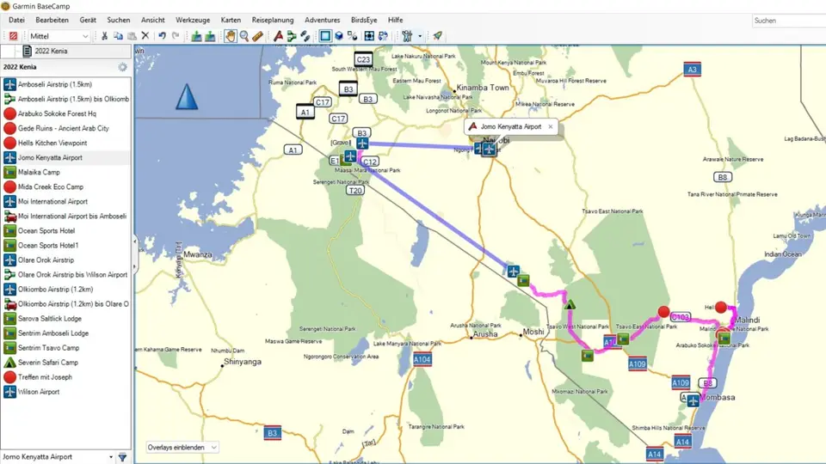
Task: Click the rocket Trip Planner icon
Action: (x=437, y=36)
